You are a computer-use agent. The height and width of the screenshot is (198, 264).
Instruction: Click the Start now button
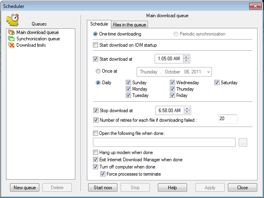(103, 188)
